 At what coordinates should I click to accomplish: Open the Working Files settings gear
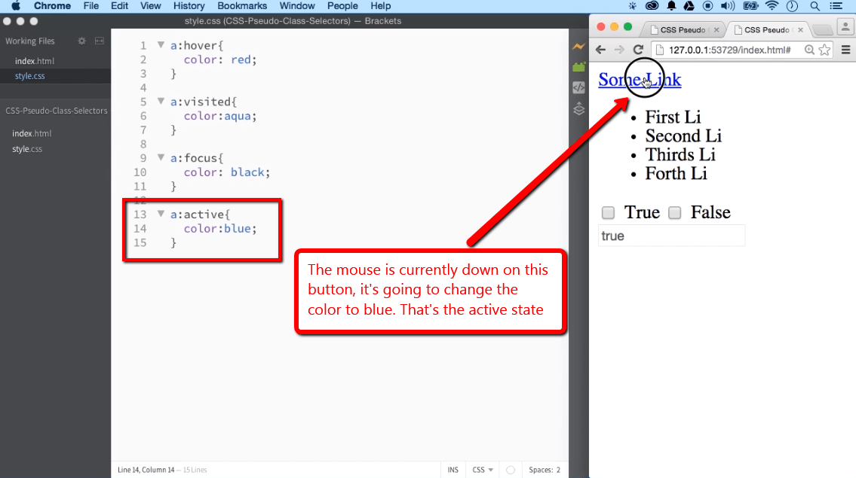point(81,41)
